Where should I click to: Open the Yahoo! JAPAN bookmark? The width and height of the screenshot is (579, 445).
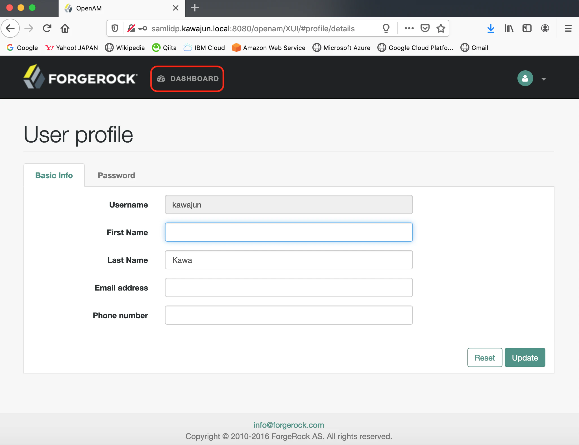[x=71, y=48]
